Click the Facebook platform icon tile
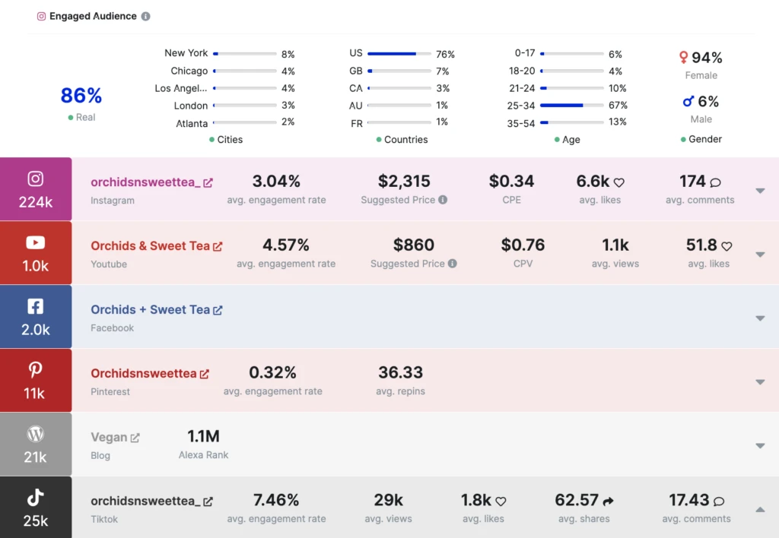Screen dimensions: 779x538 pyautogui.click(x=36, y=317)
